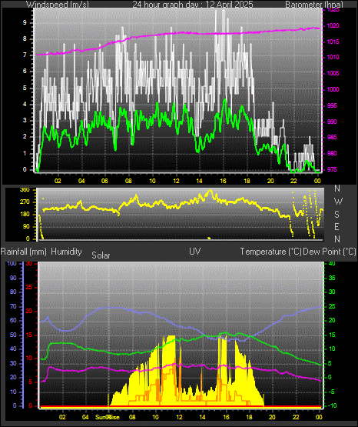This screenshot has height=427, width=358.
Task: Click the 985 barometer scale value
Action: [x=332, y=137]
